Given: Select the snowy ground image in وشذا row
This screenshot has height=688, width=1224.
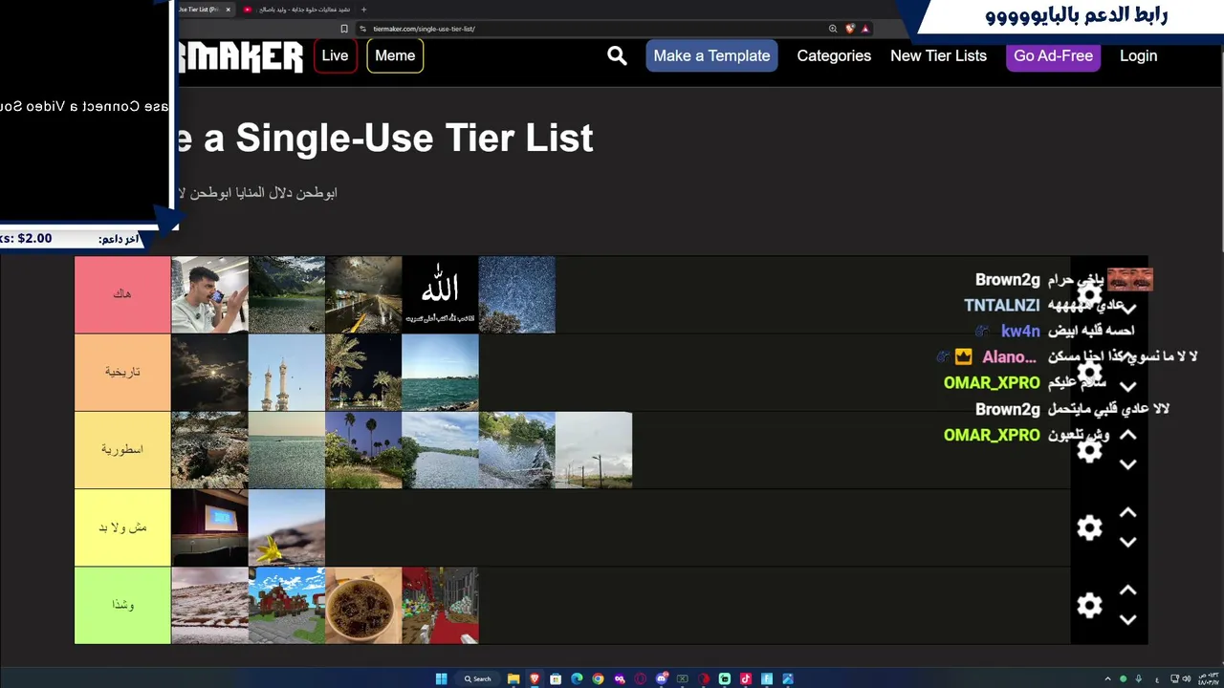Looking at the screenshot, I should pyautogui.click(x=209, y=605).
